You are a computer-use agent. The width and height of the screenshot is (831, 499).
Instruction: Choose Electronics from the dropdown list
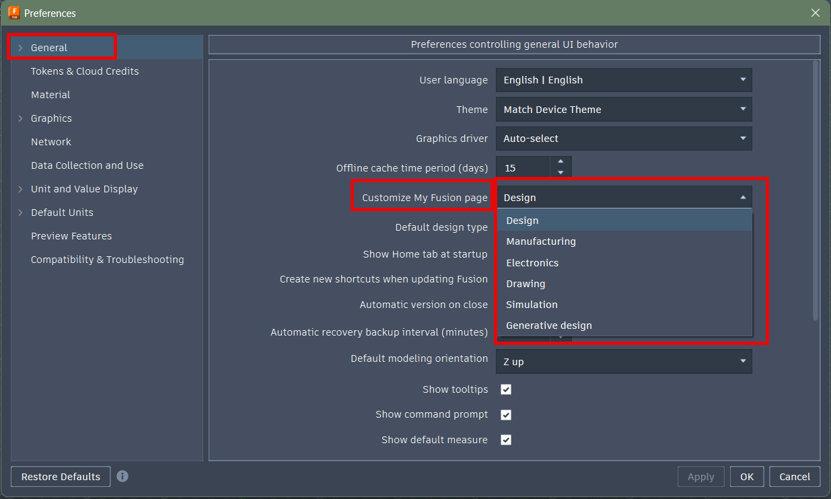point(624,263)
